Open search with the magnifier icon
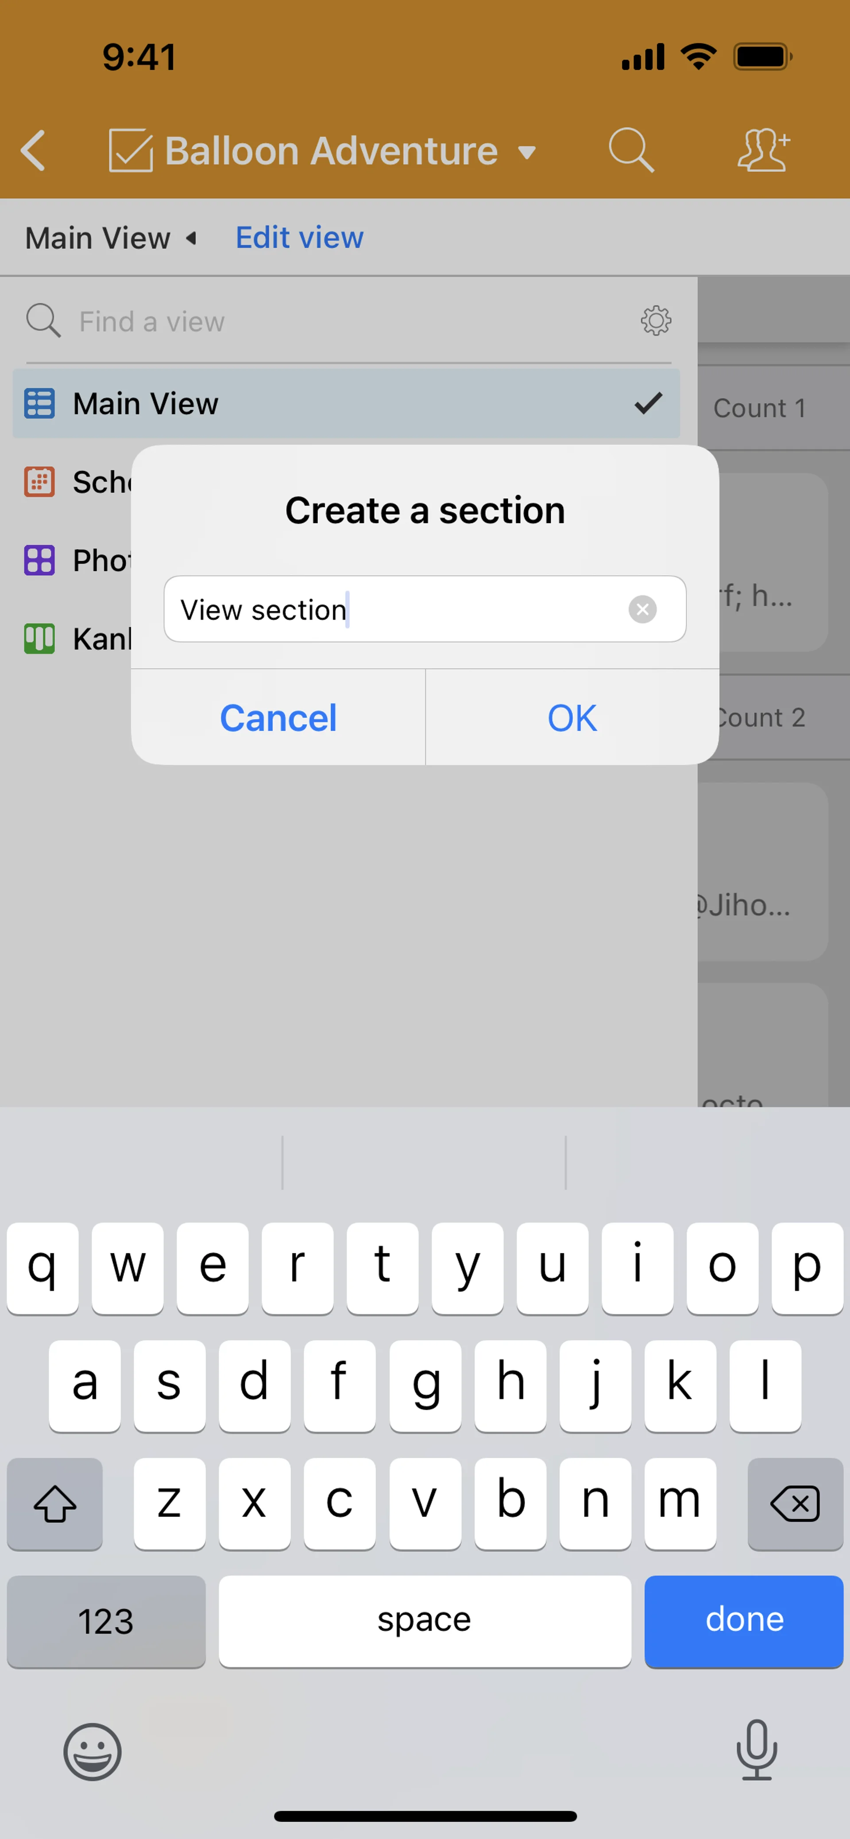This screenshot has width=850, height=1839. click(631, 150)
